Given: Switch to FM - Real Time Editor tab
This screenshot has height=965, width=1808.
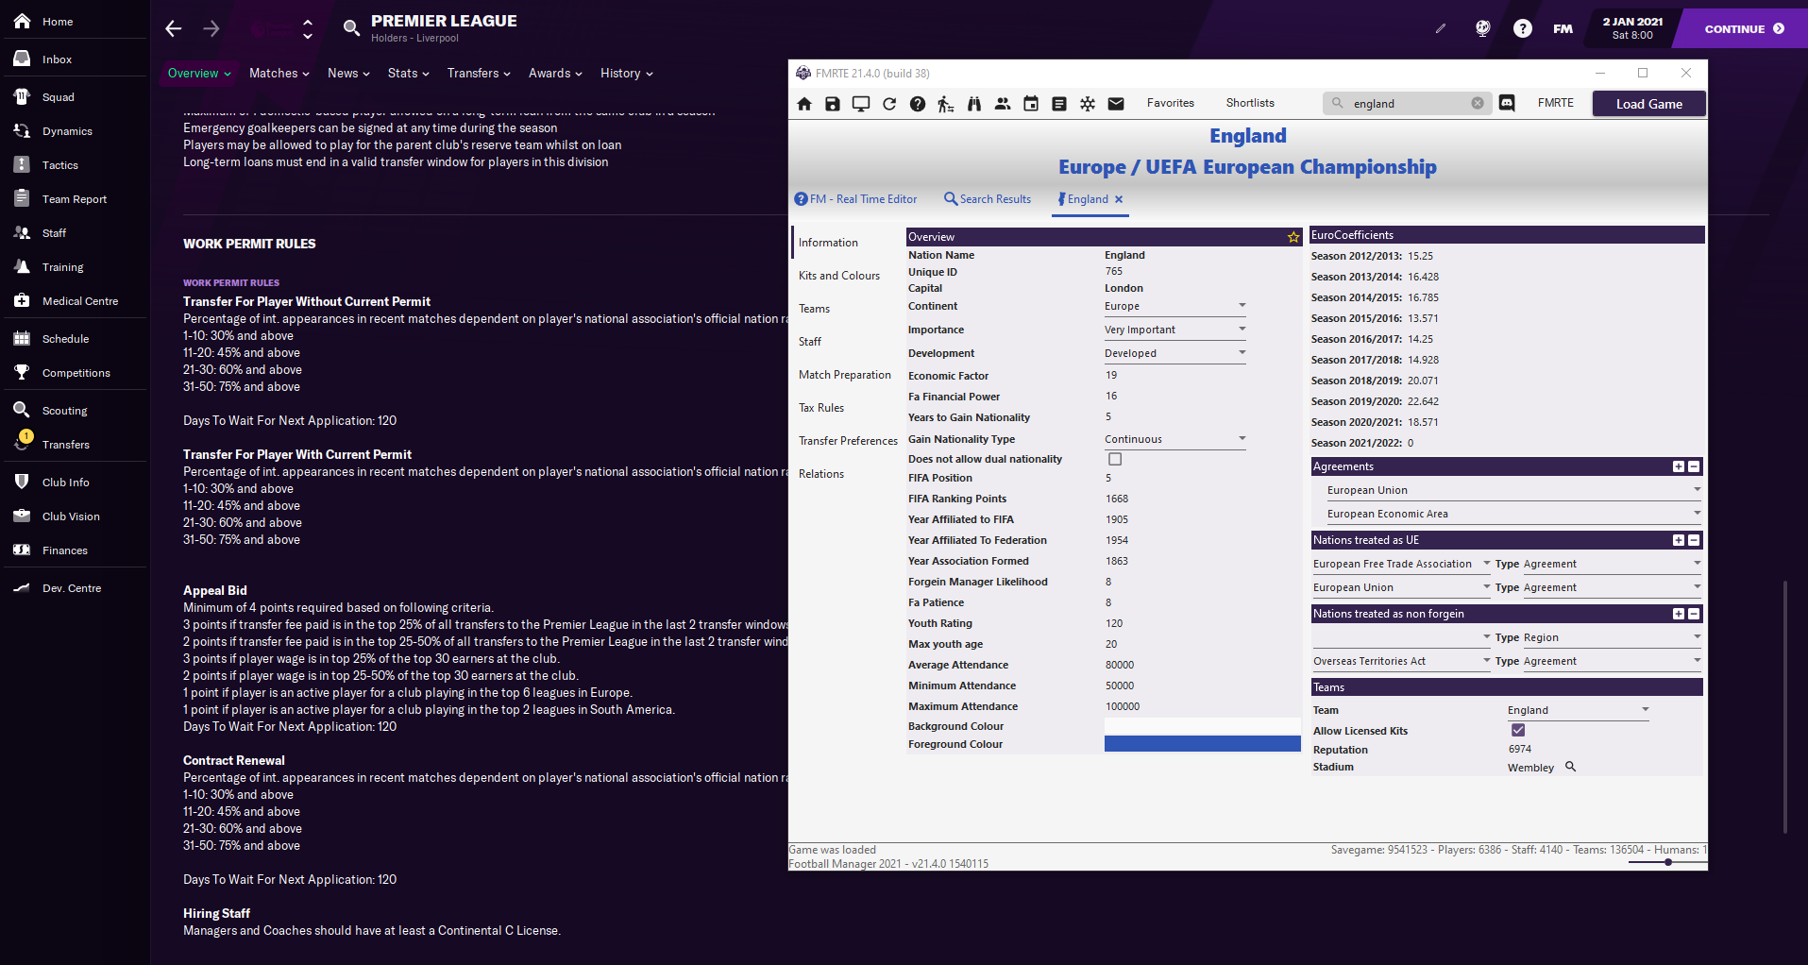Looking at the screenshot, I should click(x=855, y=199).
